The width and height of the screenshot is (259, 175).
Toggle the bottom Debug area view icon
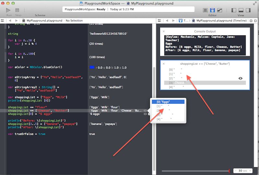pyautogui.click(x=241, y=10)
